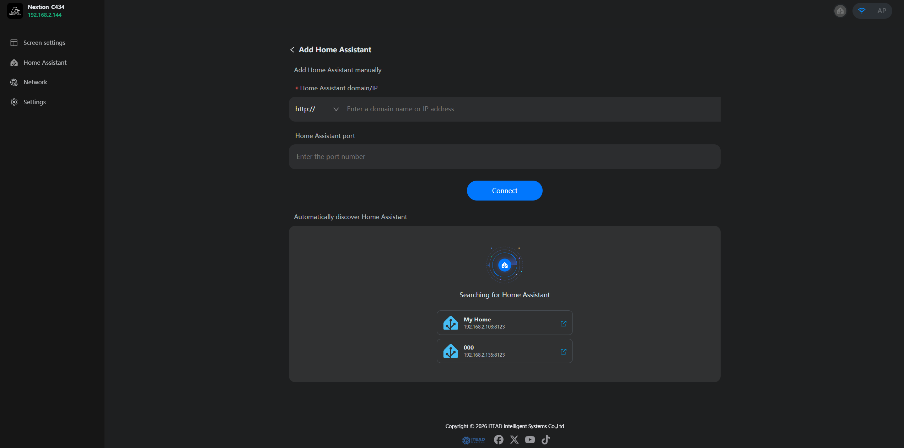Open 000 instance external link icon
Screen dimensions: 904x448
563,351
